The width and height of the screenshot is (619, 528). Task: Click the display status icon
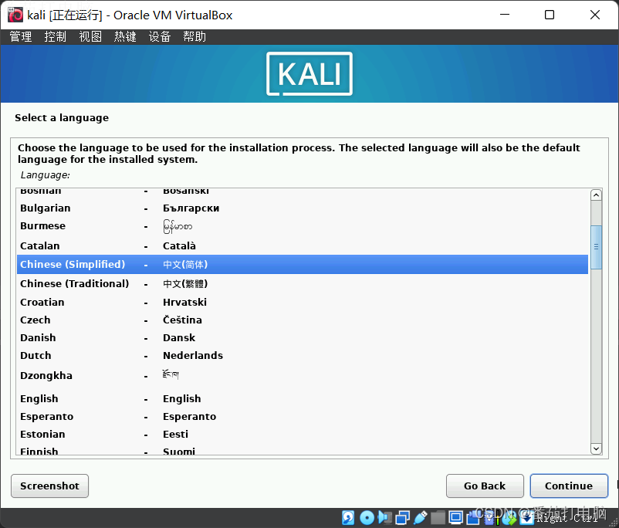click(x=456, y=517)
